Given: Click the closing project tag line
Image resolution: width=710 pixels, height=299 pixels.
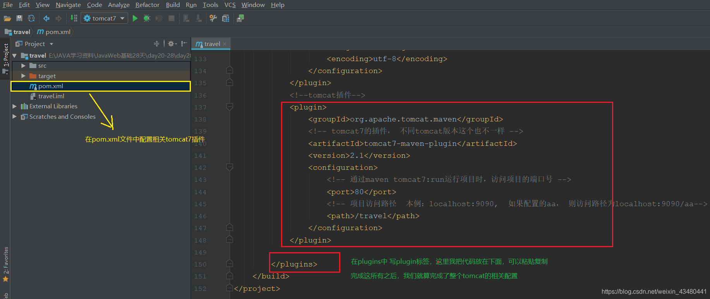Looking at the screenshot, I should point(257,289).
